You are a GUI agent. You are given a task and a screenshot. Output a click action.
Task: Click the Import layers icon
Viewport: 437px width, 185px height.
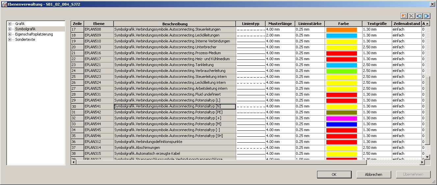point(419,16)
